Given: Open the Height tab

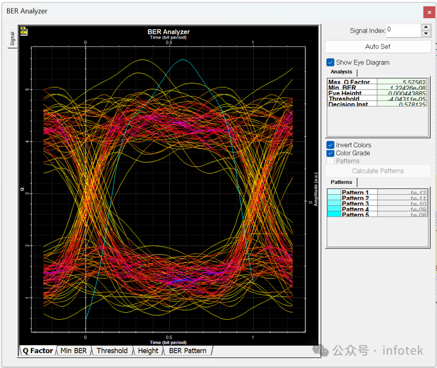Looking at the screenshot, I should pyautogui.click(x=148, y=351).
